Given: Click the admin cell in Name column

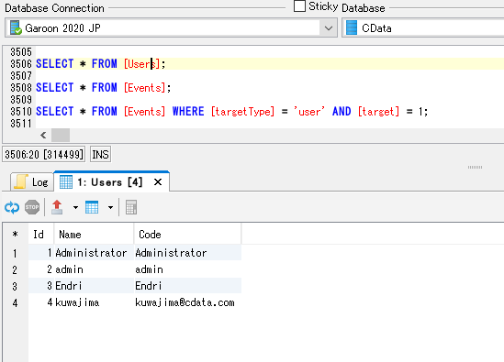Looking at the screenshot, I should tap(94, 269).
